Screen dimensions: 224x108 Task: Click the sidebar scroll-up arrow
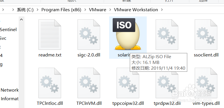tap(22, 20)
